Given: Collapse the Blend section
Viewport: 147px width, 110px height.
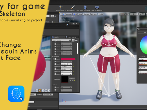Looking at the screenshot, I should point(53,85).
